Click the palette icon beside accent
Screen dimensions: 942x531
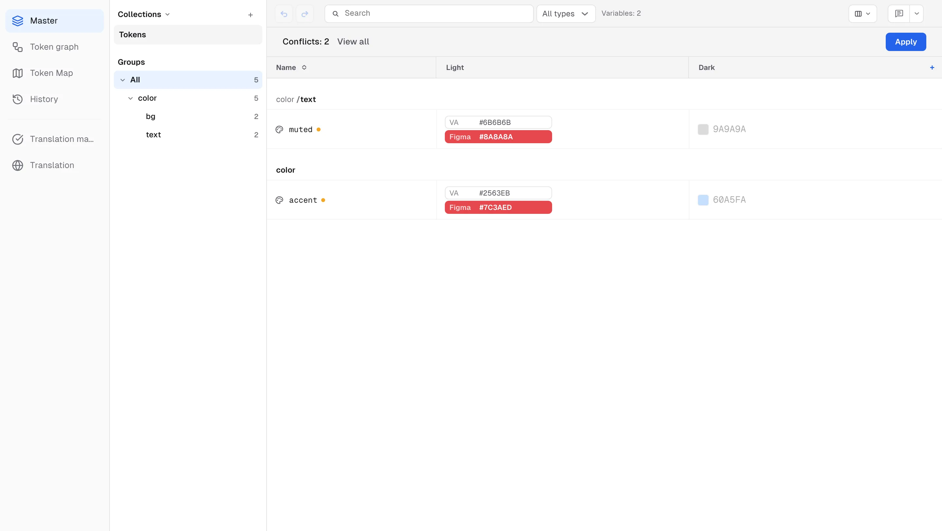279,200
